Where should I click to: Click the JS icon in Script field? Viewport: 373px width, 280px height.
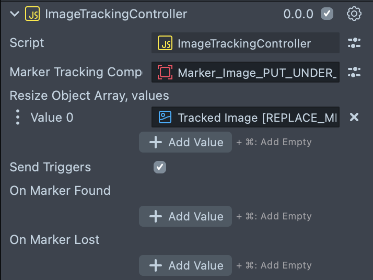[165, 43]
